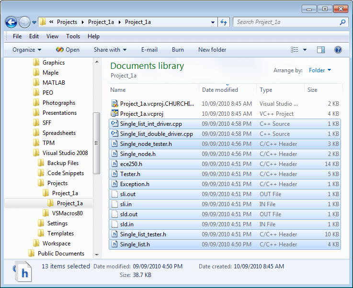This screenshot has width=353, height=288.
Task: Click the magnifier search icon
Action: point(342,22)
